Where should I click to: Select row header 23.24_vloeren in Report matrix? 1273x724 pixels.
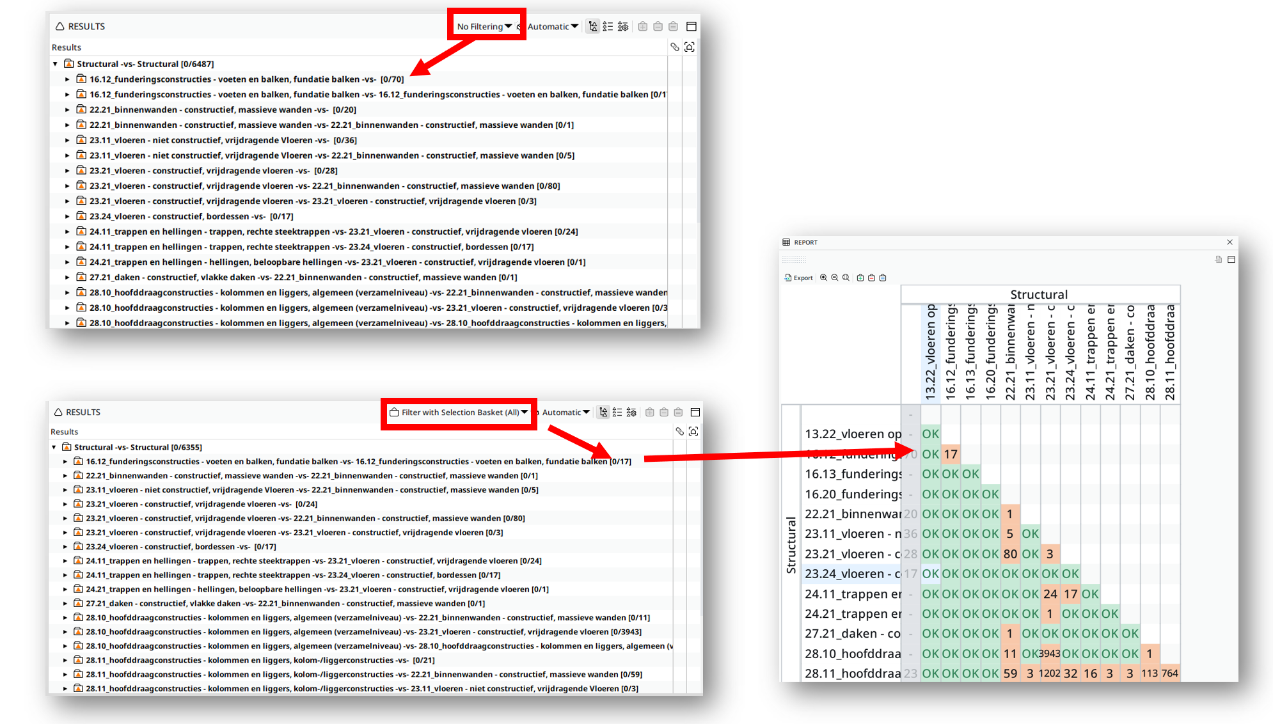click(852, 574)
